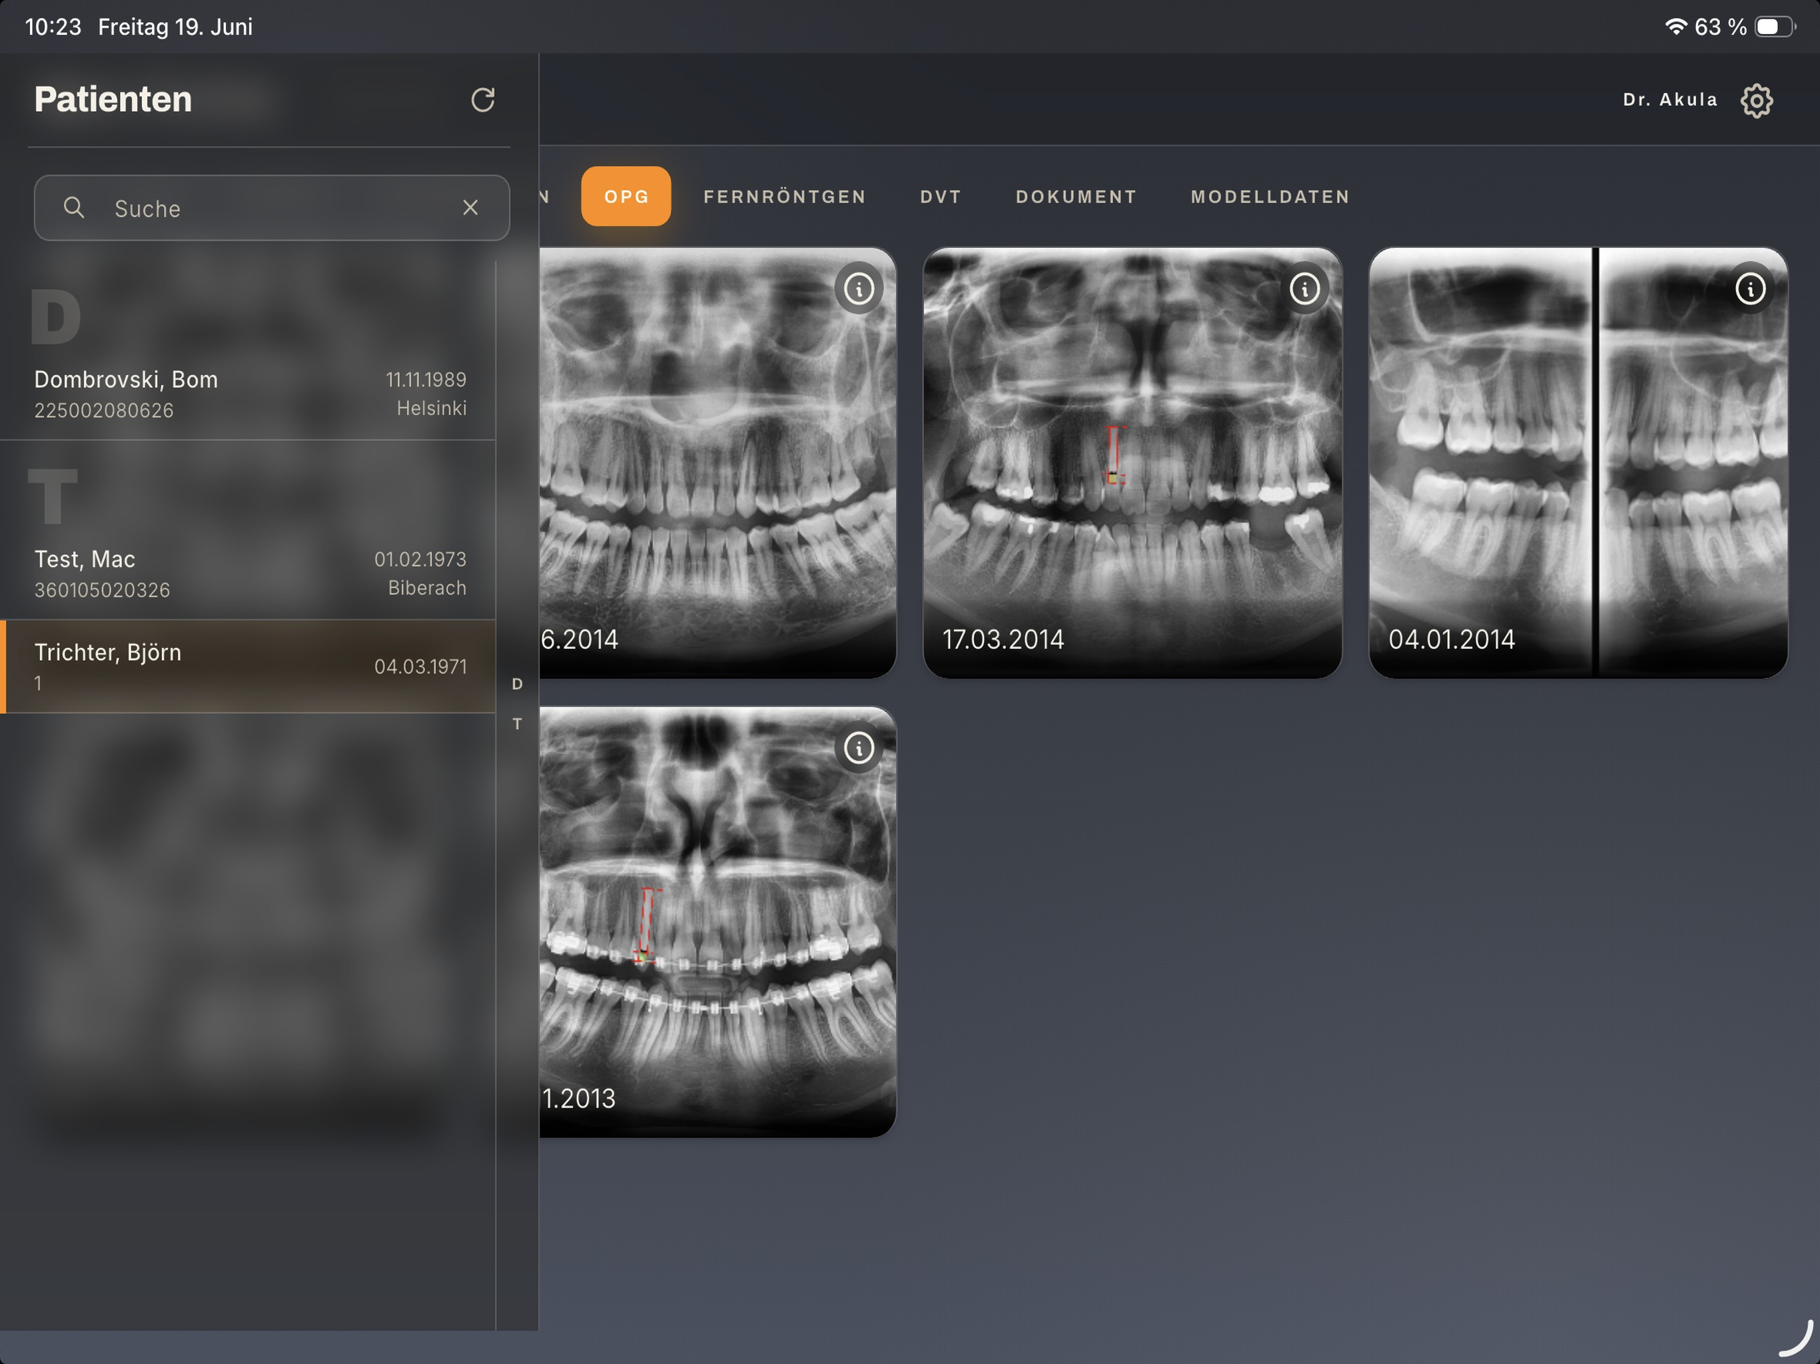Click the Patienten heading

pyautogui.click(x=113, y=99)
